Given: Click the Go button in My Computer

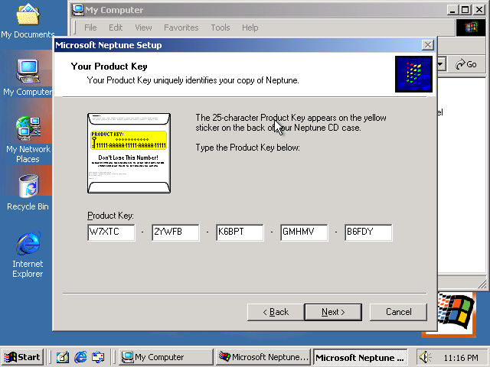Looking at the screenshot, I should [x=466, y=64].
